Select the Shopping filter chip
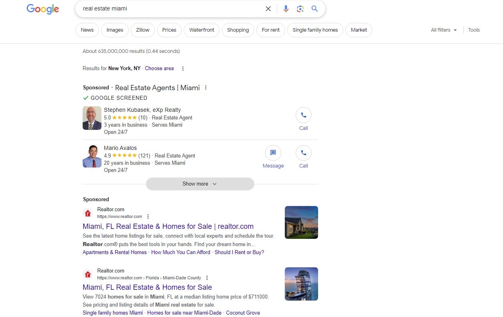 [x=238, y=30]
